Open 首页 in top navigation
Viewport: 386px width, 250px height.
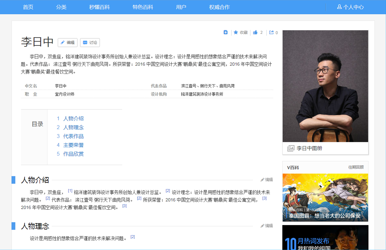28,7
